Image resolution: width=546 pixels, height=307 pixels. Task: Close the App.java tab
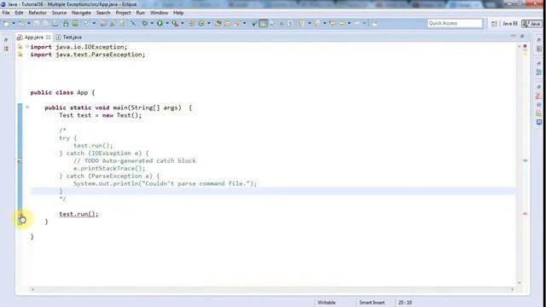click(48, 37)
